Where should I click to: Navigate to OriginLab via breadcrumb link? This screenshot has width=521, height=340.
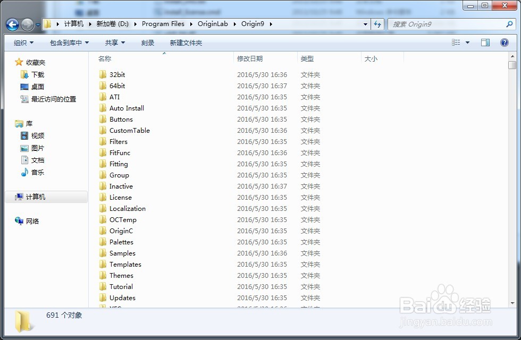(x=213, y=24)
